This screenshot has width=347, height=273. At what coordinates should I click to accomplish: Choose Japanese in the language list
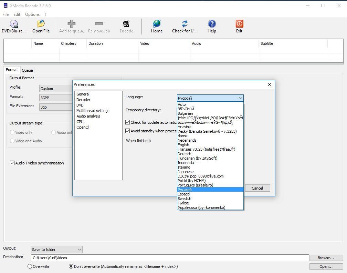(x=210, y=172)
